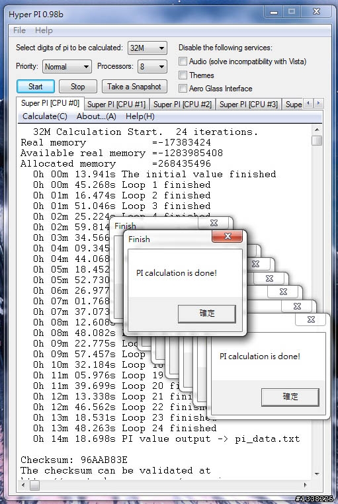Toggle Aero Glass Interface checkbox

click(x=183, y=89)
